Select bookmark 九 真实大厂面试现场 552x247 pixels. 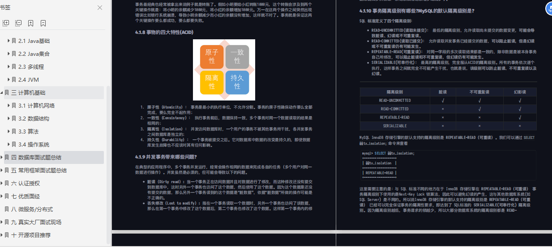(x=36, y=222)
